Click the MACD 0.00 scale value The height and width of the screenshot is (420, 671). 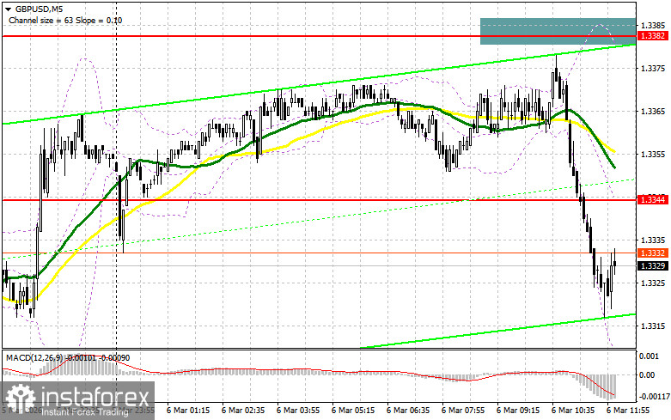pyautogui.click(x=647, y=375)
